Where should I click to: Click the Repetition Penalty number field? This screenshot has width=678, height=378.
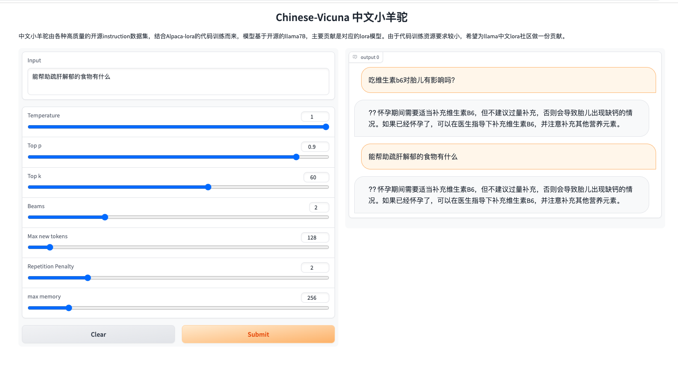coord(315,267)
